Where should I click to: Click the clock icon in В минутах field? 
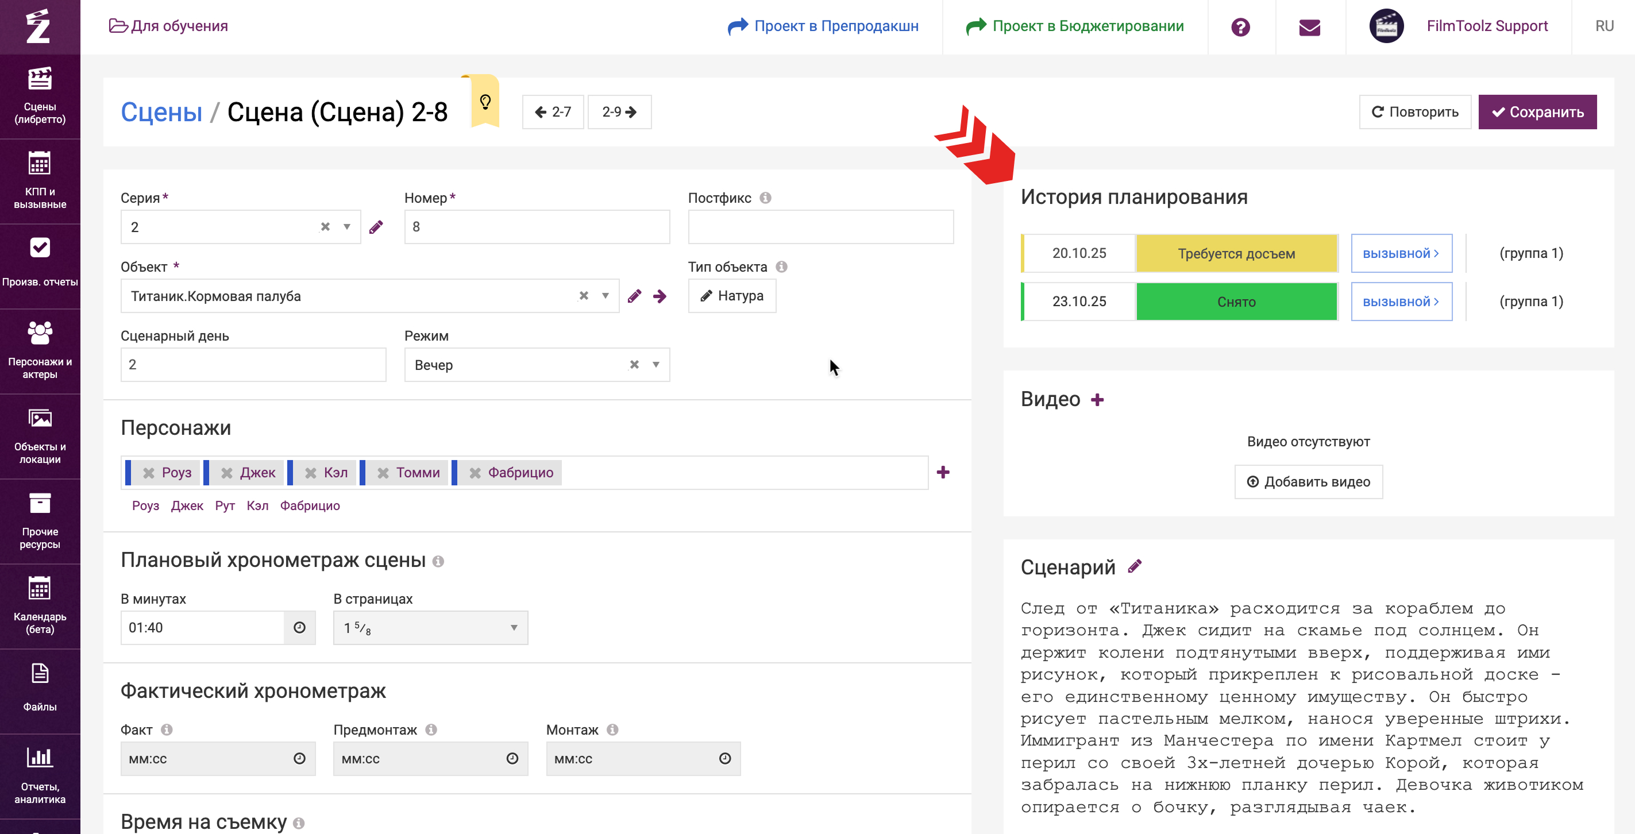[299, 628]
